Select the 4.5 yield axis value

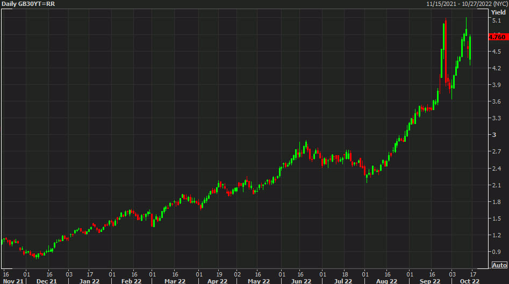coord(496,52)
